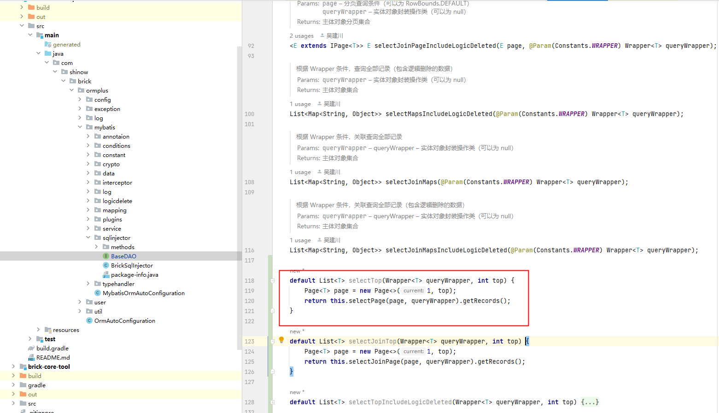Click the Java file icon beside package-info.java

click(106, 274)
